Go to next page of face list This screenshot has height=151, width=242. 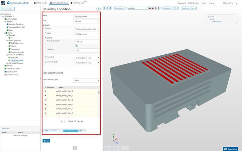point(78,121)
